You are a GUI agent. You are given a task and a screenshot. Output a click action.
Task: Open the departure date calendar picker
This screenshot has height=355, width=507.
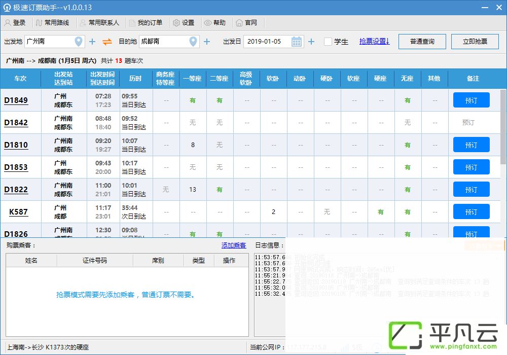[x=297, y=42]
